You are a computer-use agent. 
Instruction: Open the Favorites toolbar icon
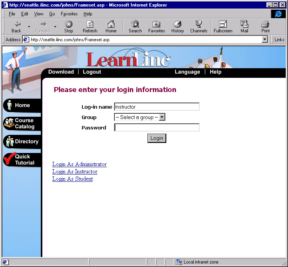[x=156, y=27]
